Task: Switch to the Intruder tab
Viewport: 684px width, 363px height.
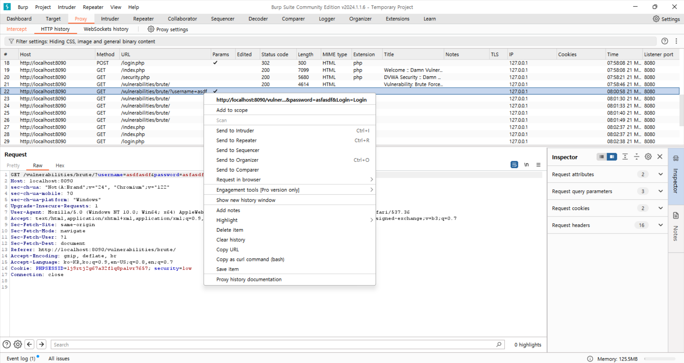Action: [x=110, y=19]
